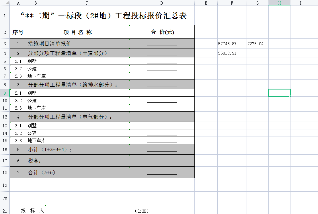The height and width of the screenshot is (214, 318).
Task: Select the highlighted column H header
Action: click(279, 3)
